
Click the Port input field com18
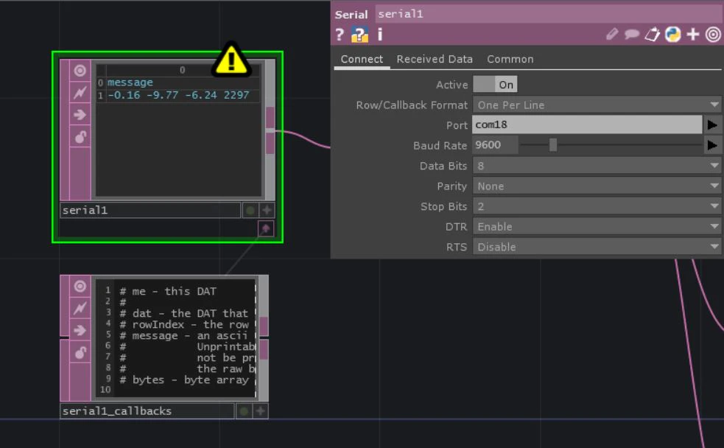(587, 125)
